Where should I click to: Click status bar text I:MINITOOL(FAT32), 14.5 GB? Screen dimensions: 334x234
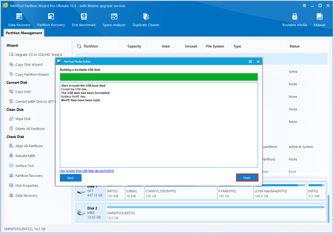(x=25, y=229)
